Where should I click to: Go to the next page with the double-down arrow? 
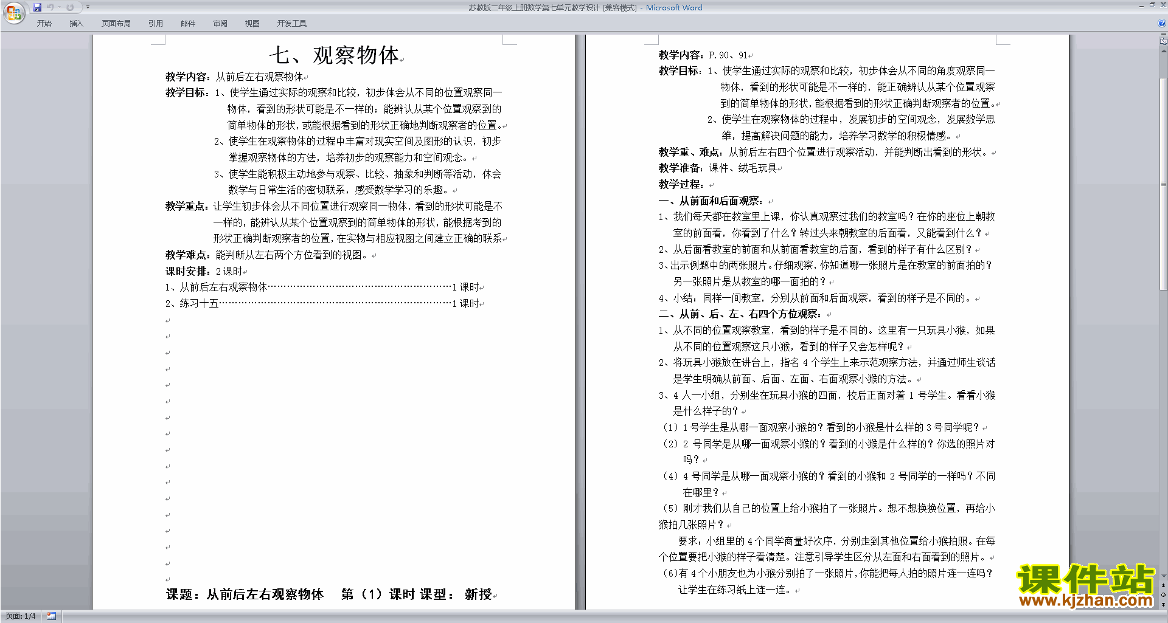point(1164,604)
